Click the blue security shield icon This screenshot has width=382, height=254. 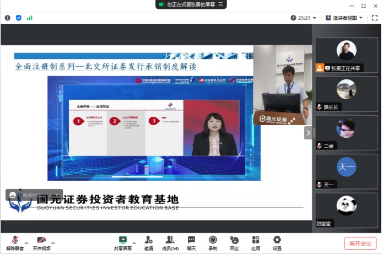click(19, 18)
